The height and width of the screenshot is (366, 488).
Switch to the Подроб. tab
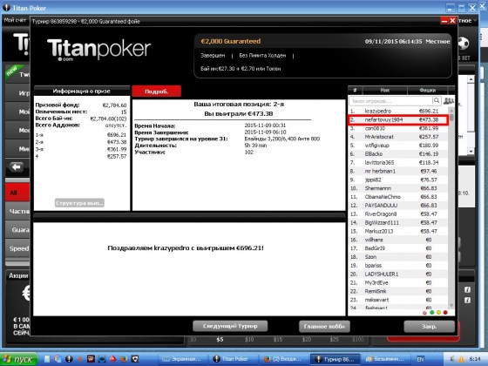[x=157, y=91]
